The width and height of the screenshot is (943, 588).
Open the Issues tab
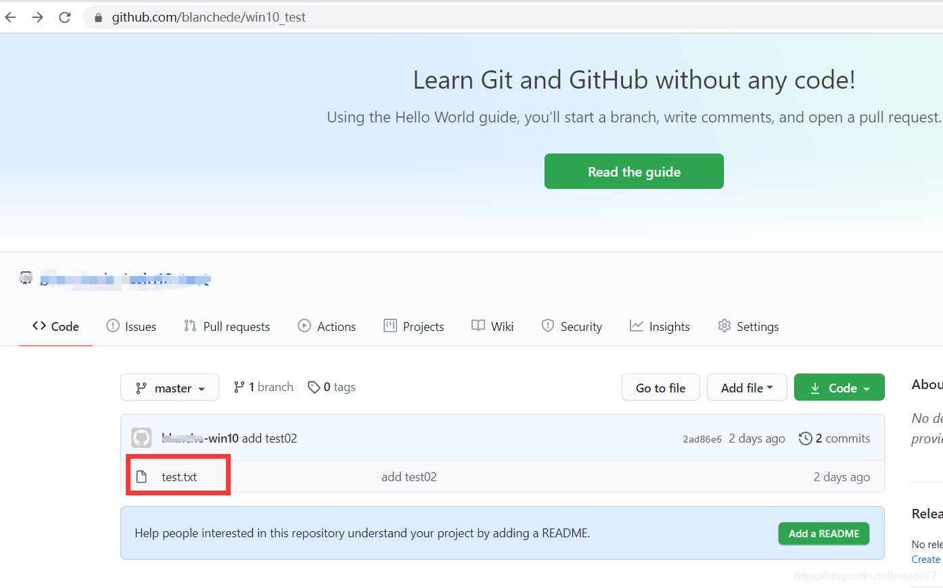tap(131, 326)
